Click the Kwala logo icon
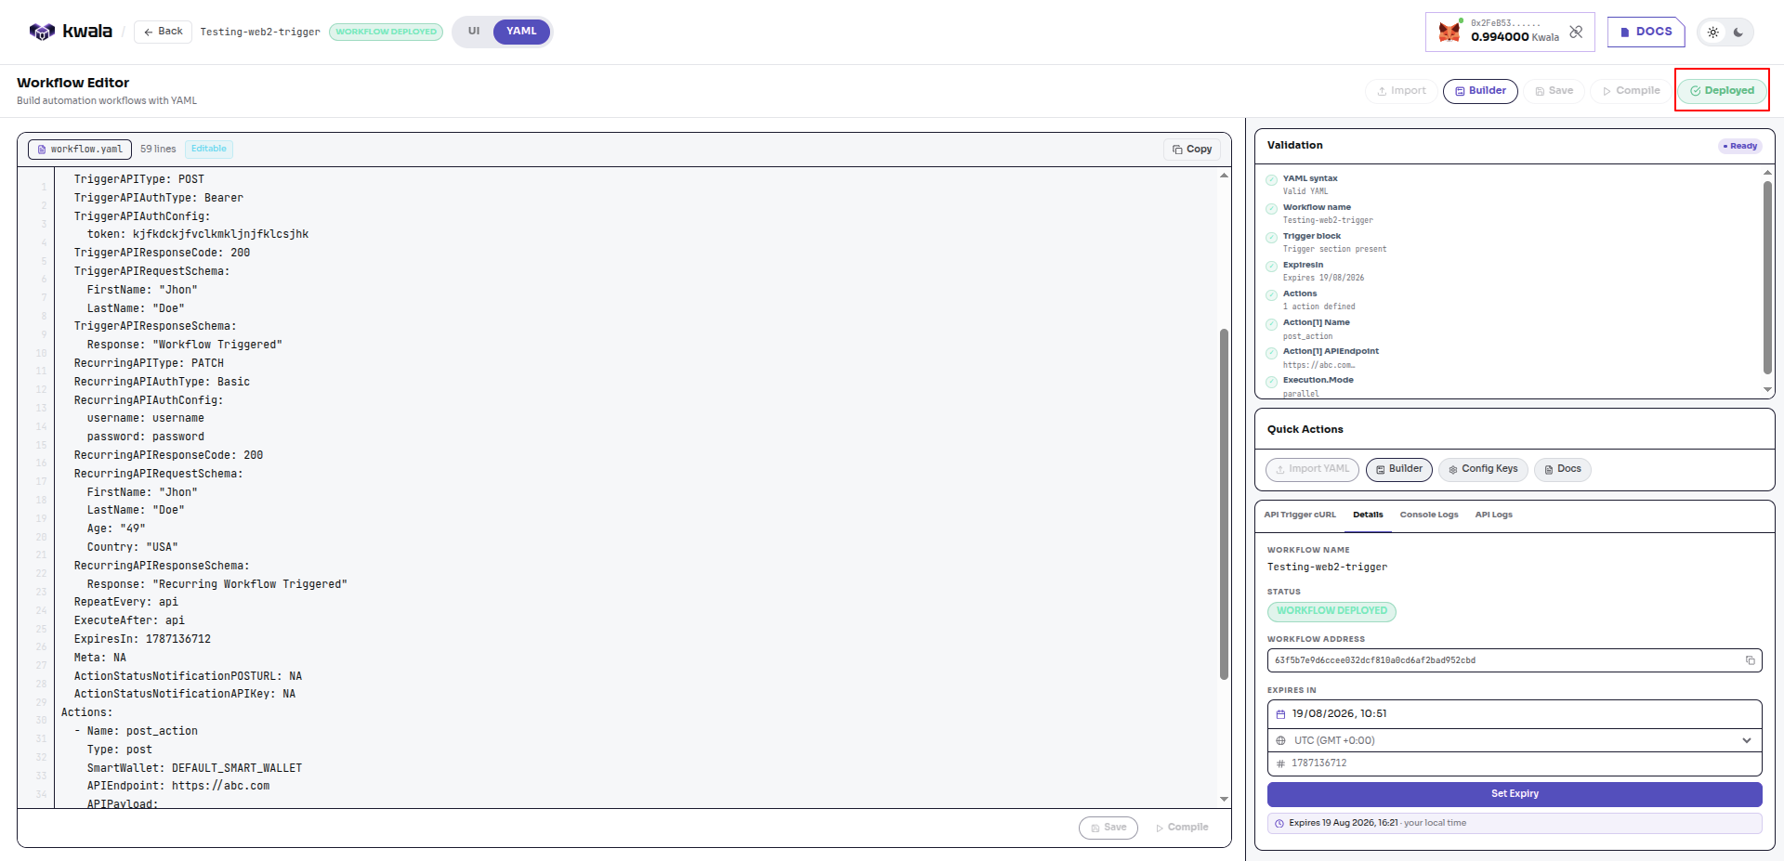The height and width of the screenshot is (861, 1784). point(42,32)
